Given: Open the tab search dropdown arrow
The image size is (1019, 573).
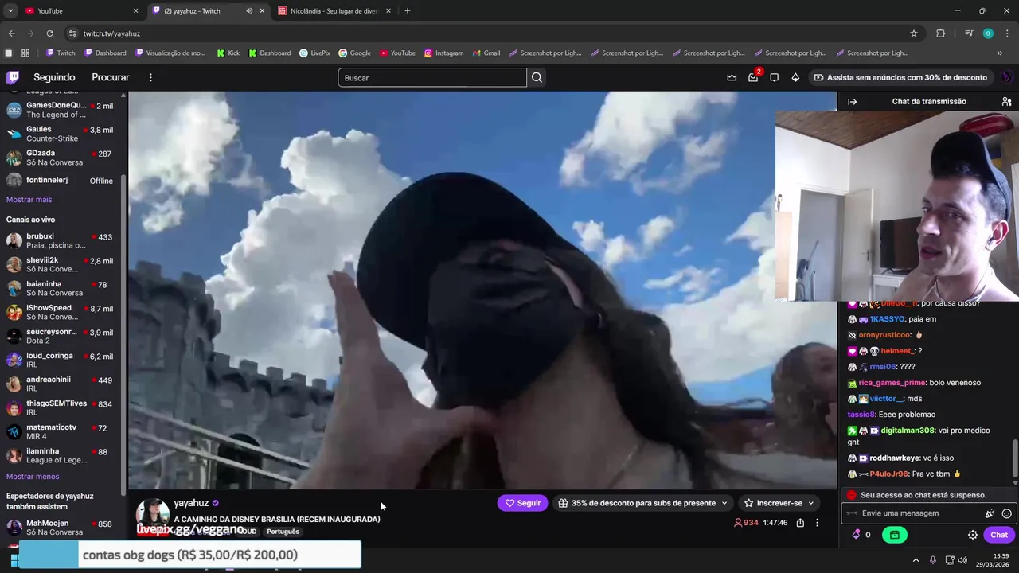Looking at the screenshot, I should tap(10, 11).
